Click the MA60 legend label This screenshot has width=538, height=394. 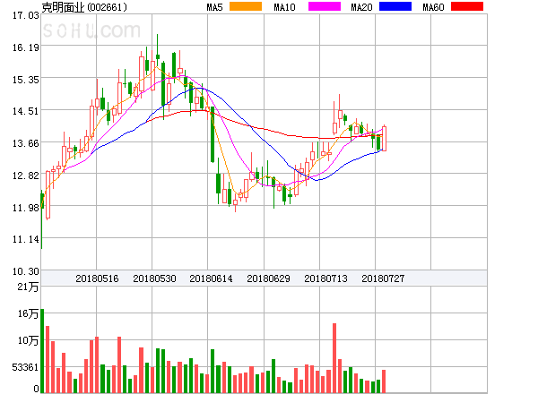tap(433, 7)
